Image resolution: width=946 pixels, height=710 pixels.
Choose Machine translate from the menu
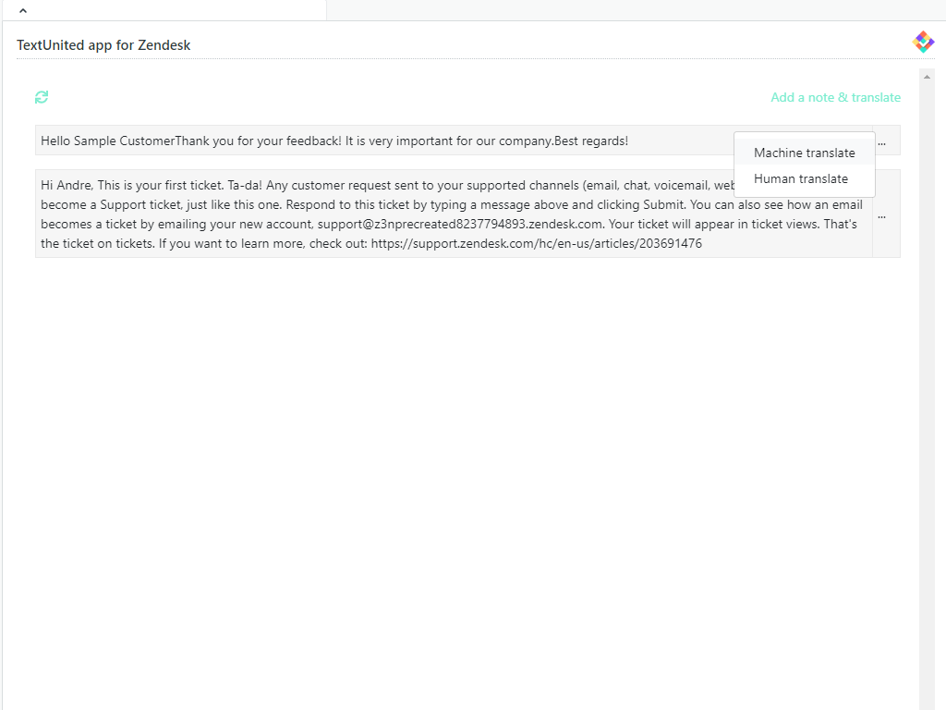click(804, 153)
